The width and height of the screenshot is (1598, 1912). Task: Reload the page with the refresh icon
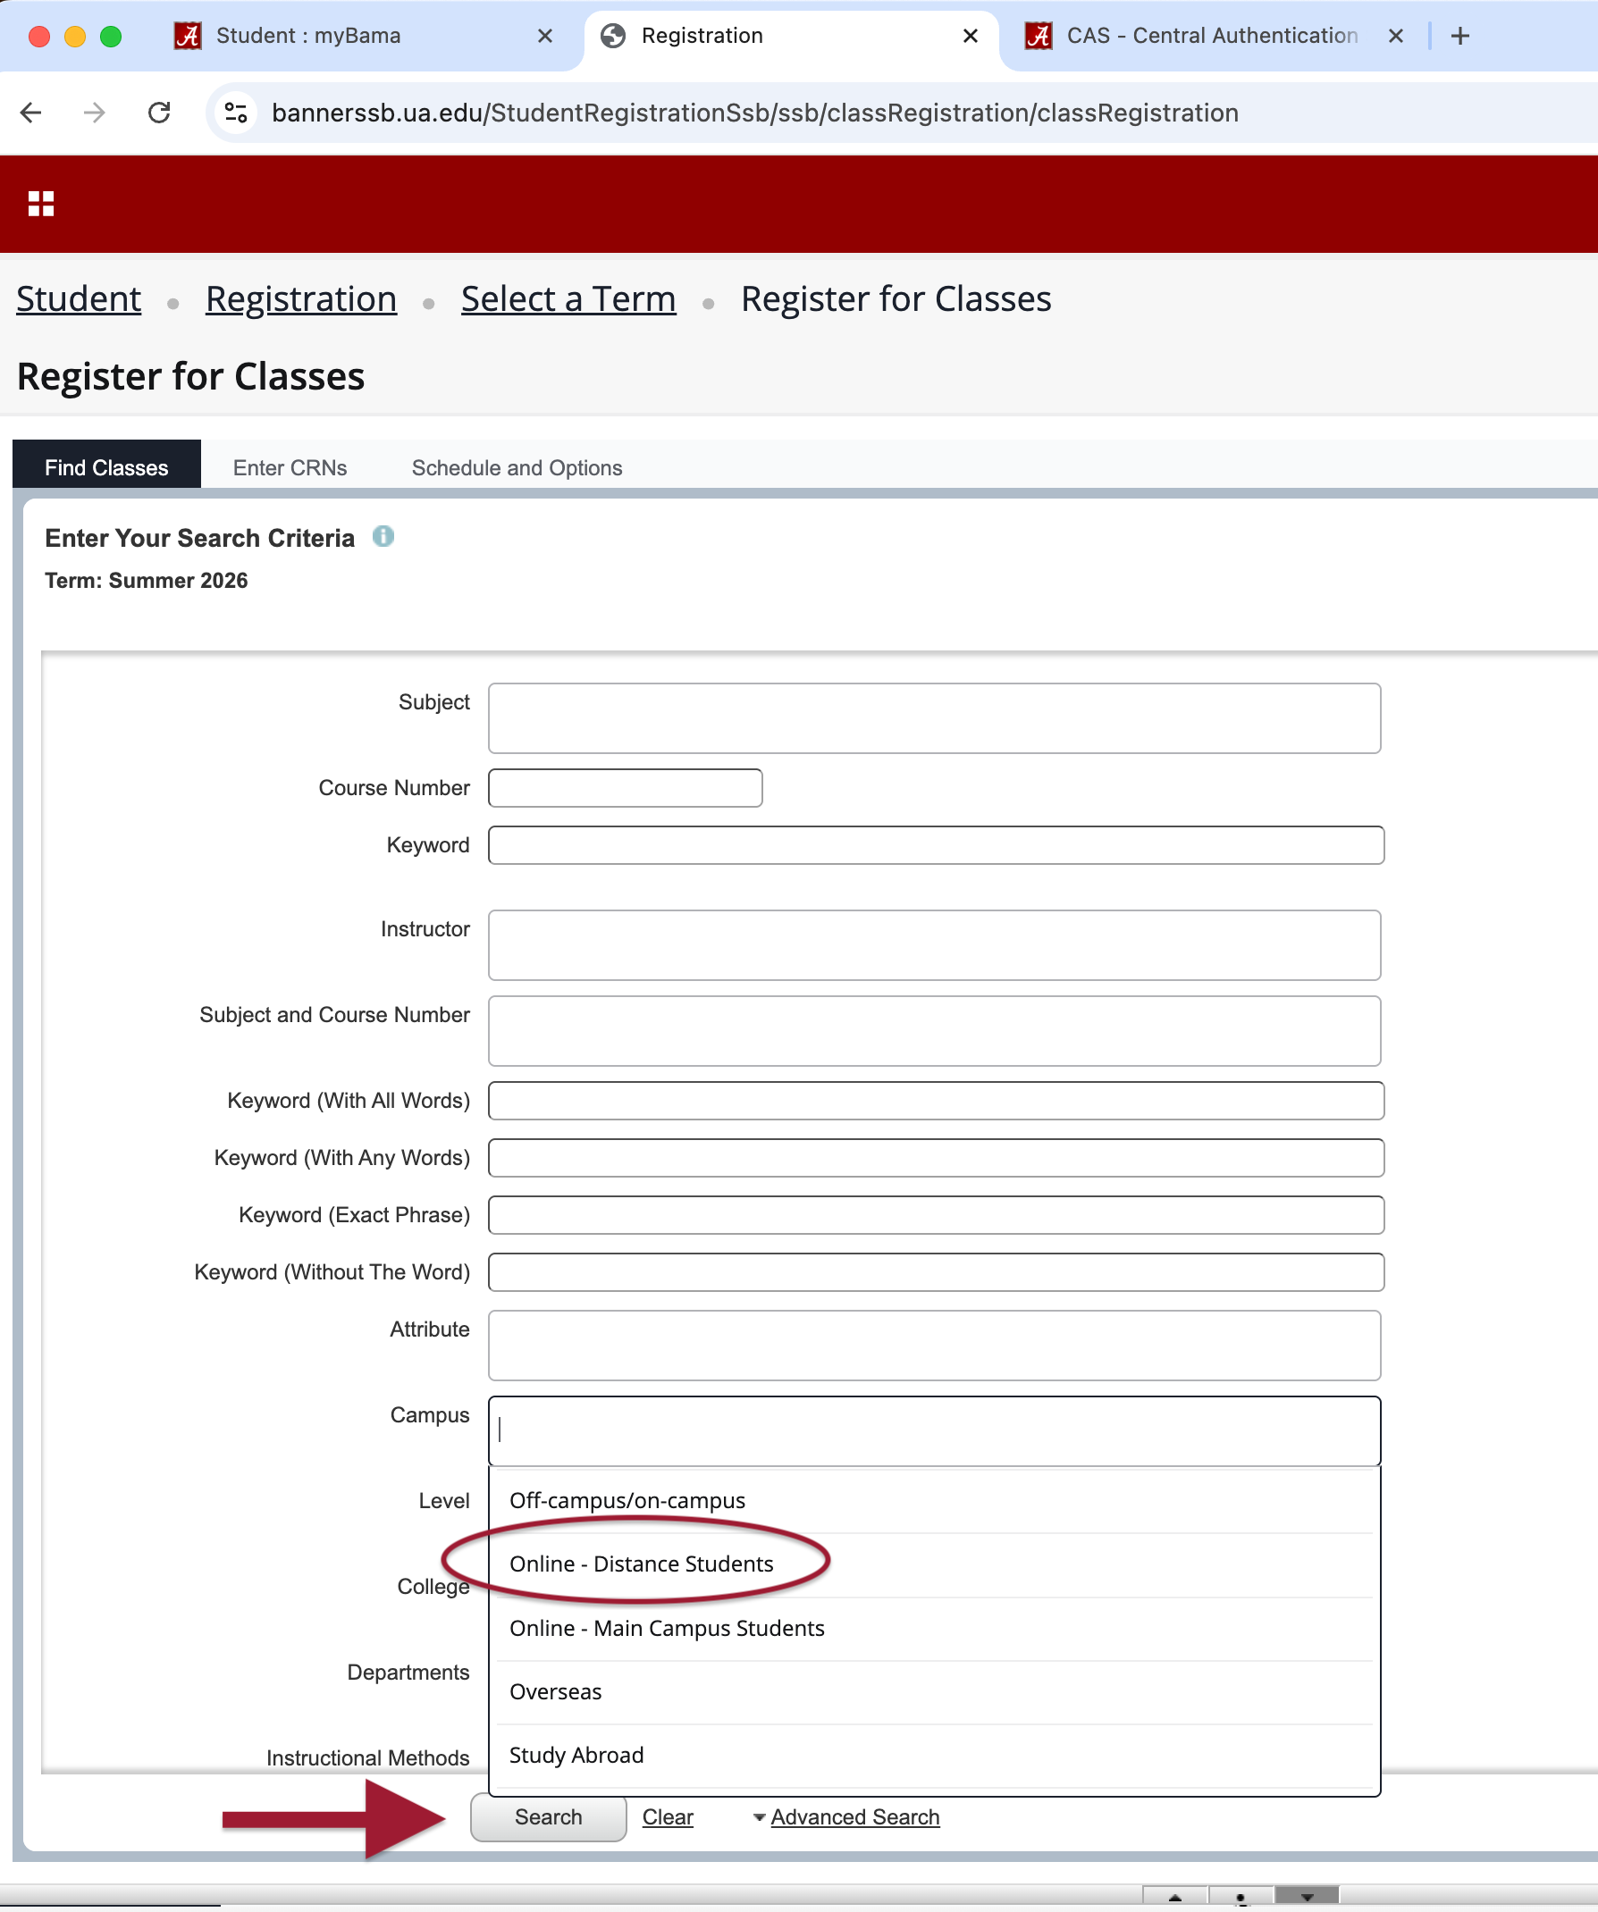click(x=159, y=113)
